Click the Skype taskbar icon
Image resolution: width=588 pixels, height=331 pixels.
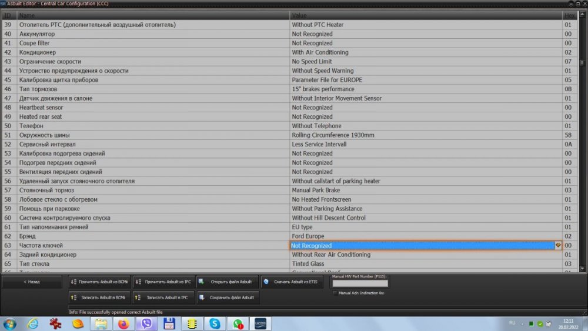(x=215, y=323)
